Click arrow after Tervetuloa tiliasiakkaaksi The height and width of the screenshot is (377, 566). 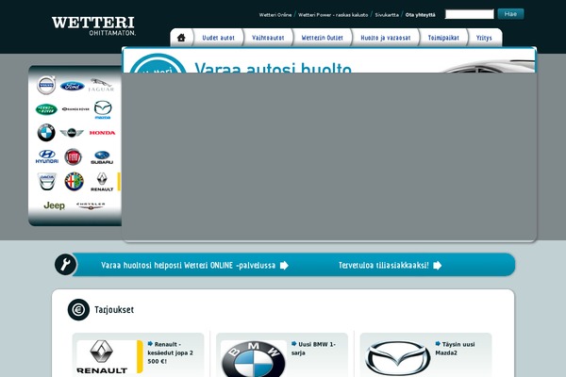tap(438, 266)
